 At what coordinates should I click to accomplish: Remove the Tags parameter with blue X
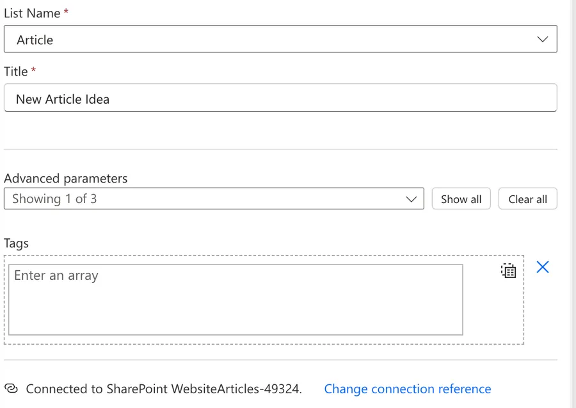click(542, 267)
